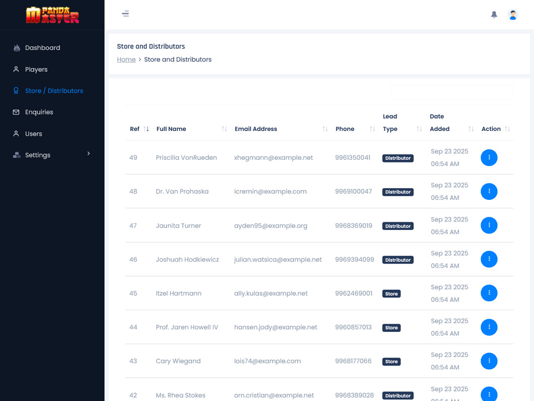Open notifications bell icon
The image size is (534, 401).
pos(494,15)
